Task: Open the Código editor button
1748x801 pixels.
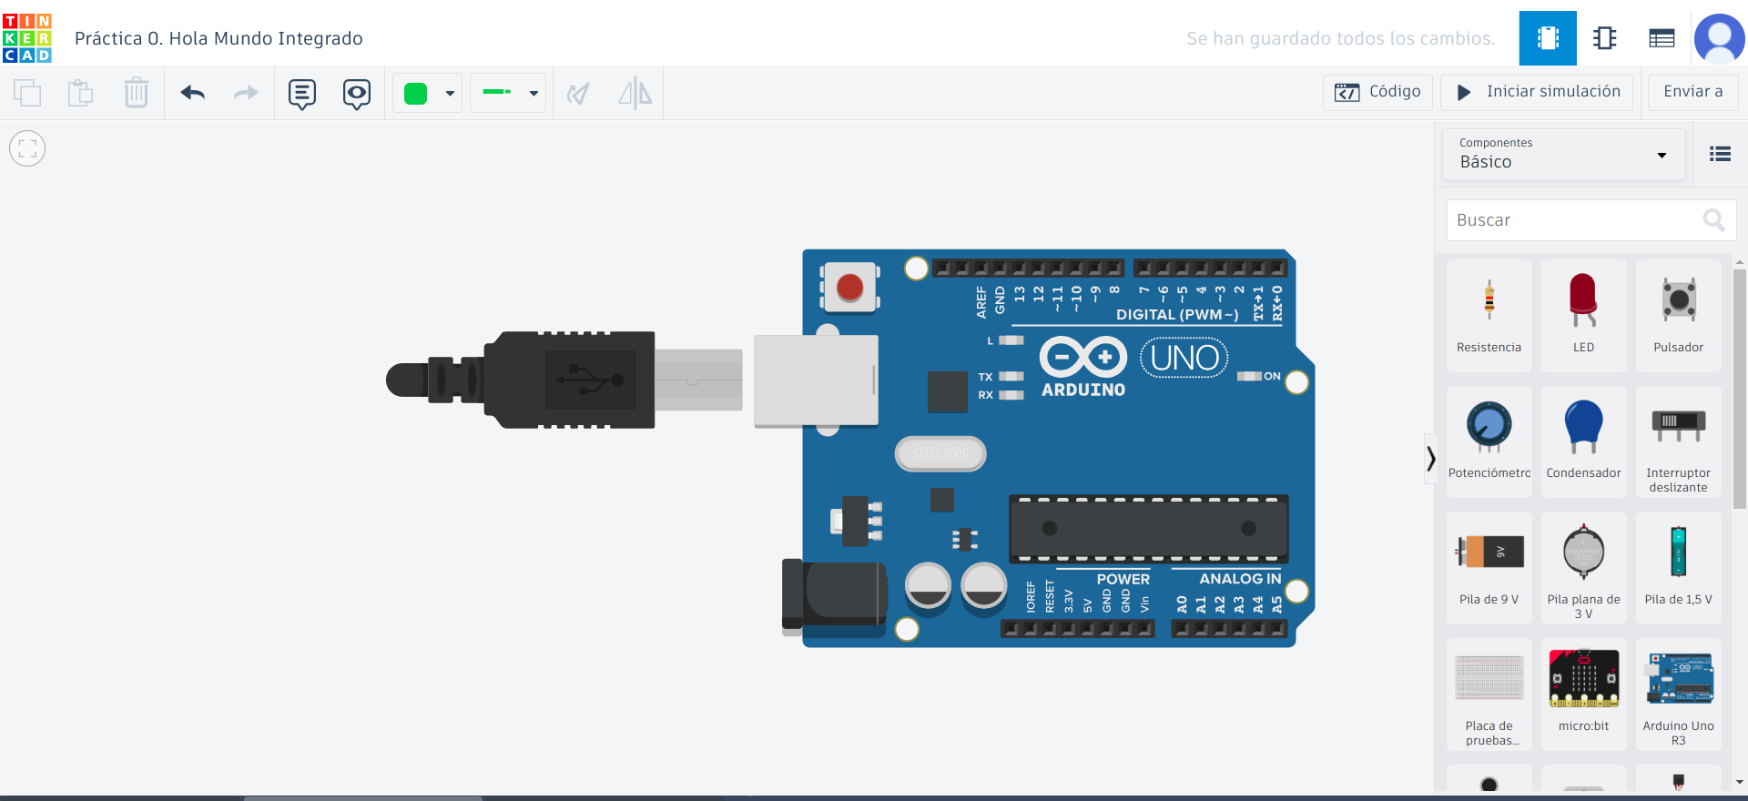Action: [1377, 92]
